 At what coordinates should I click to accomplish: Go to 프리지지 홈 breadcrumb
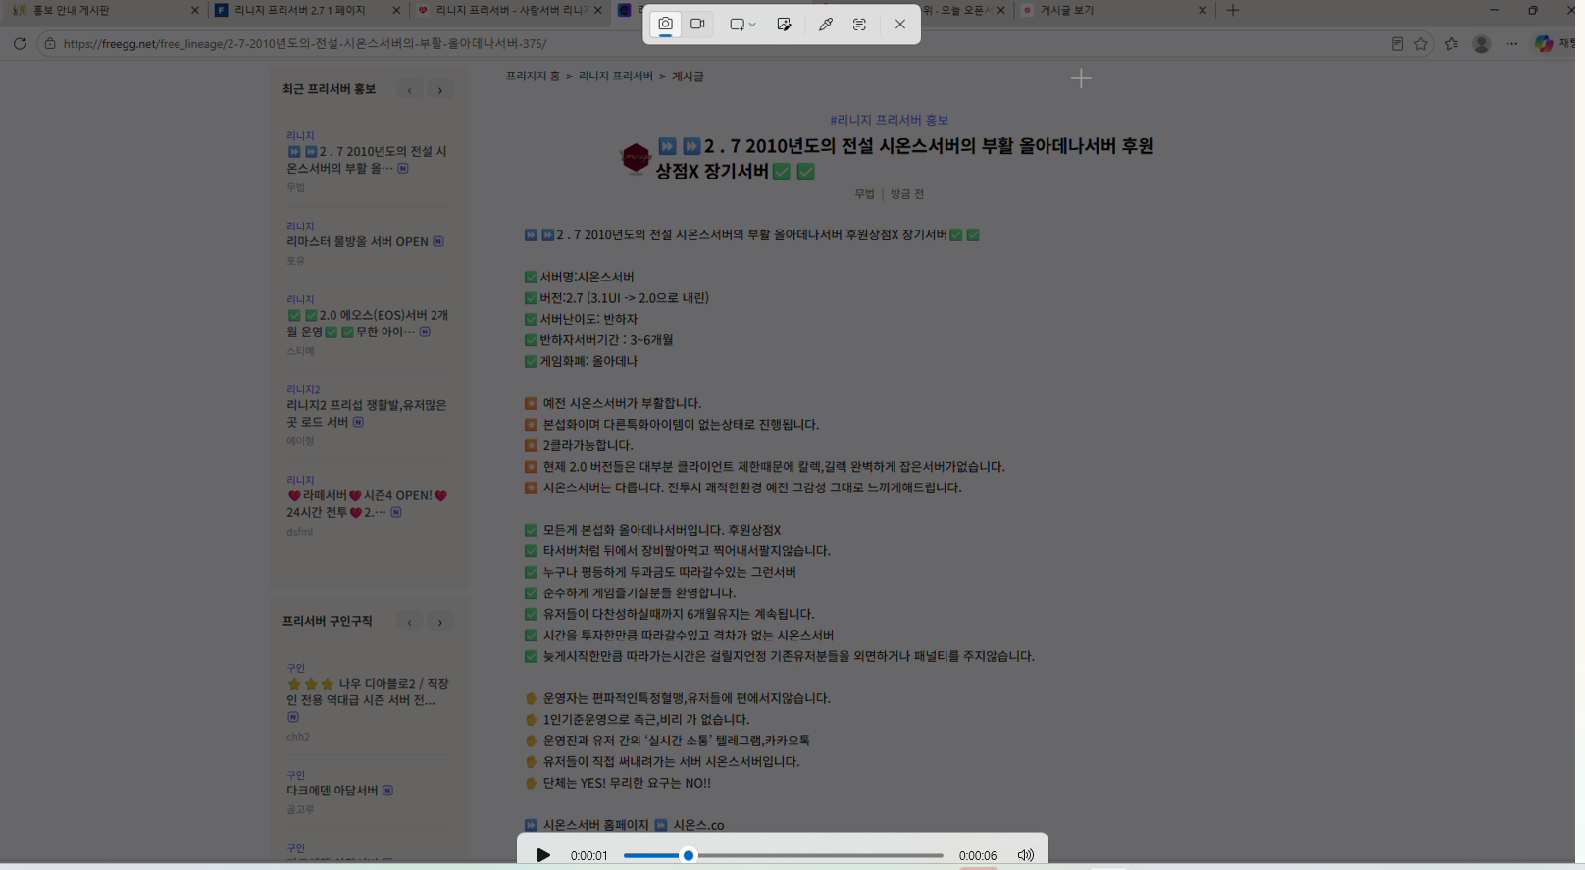point(533,76)
